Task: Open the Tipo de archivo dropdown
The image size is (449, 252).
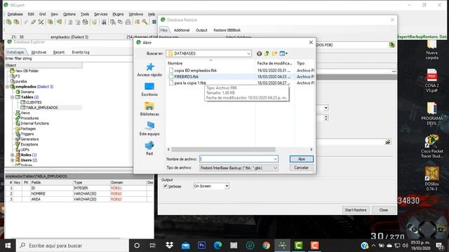Action: pyautogui.click(x=239, y=168)
